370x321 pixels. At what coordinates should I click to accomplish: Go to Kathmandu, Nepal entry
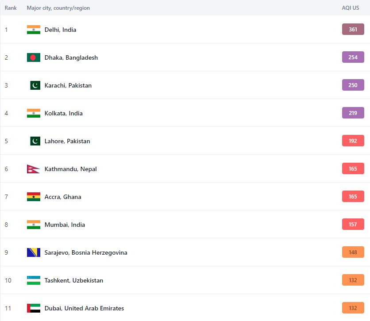coord(70,169)
